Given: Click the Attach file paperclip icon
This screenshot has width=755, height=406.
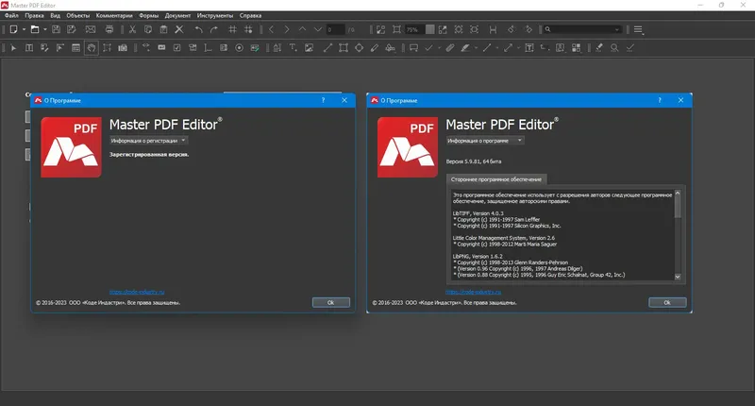Looking at the screenshot, I should click(450, 47).
